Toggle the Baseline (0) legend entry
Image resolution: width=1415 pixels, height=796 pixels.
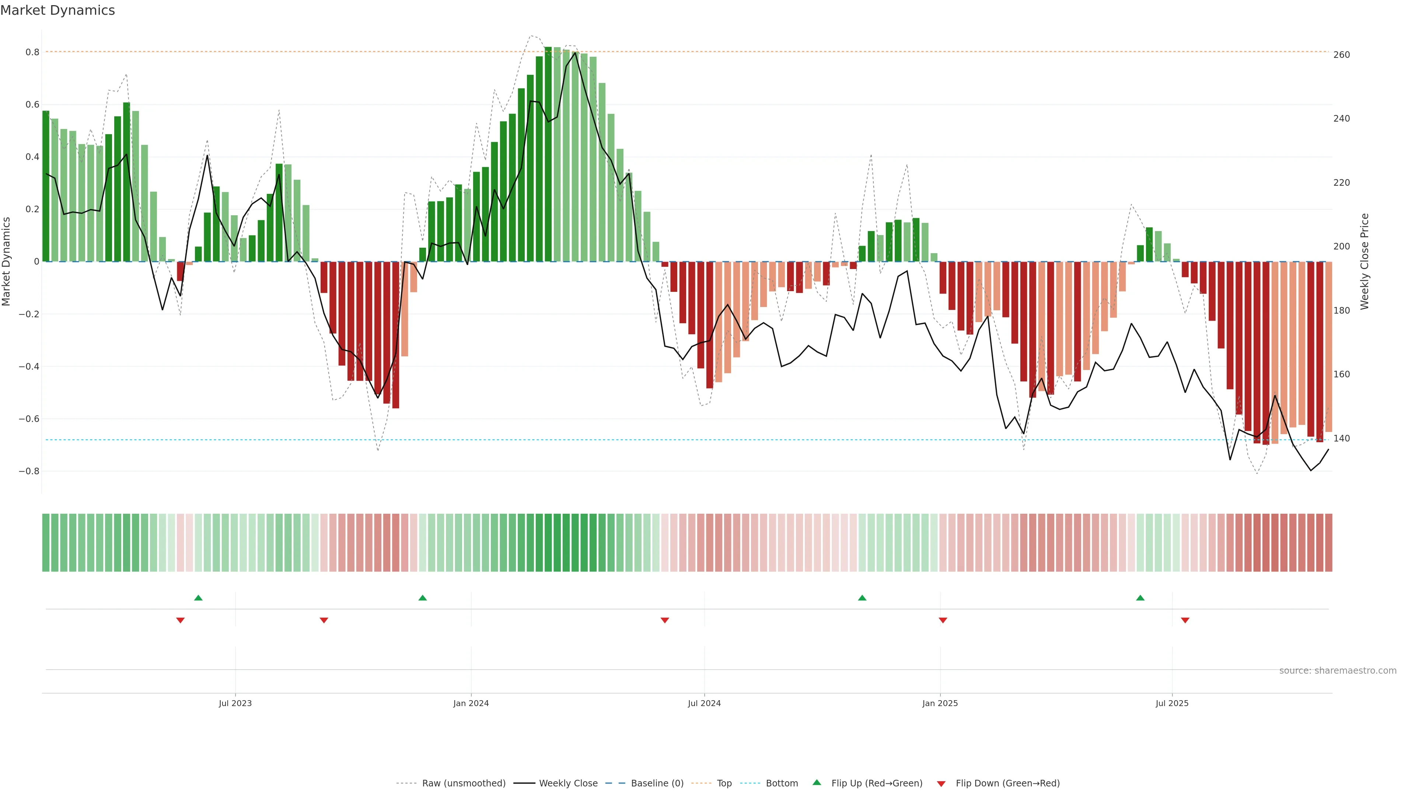657,783
